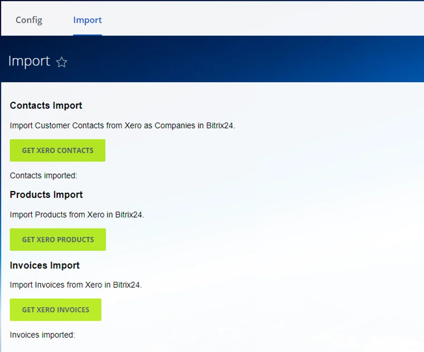Click 'Bitrix24.' in the contacts description

click(x=220, y=125)
